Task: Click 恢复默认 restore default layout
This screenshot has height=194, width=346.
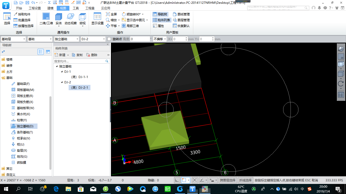Action: click(x=181, y=26)
